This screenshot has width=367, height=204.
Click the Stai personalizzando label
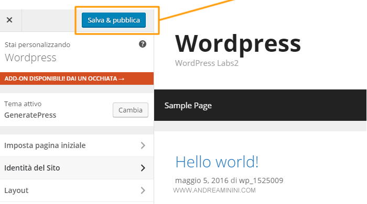(37, 45)
